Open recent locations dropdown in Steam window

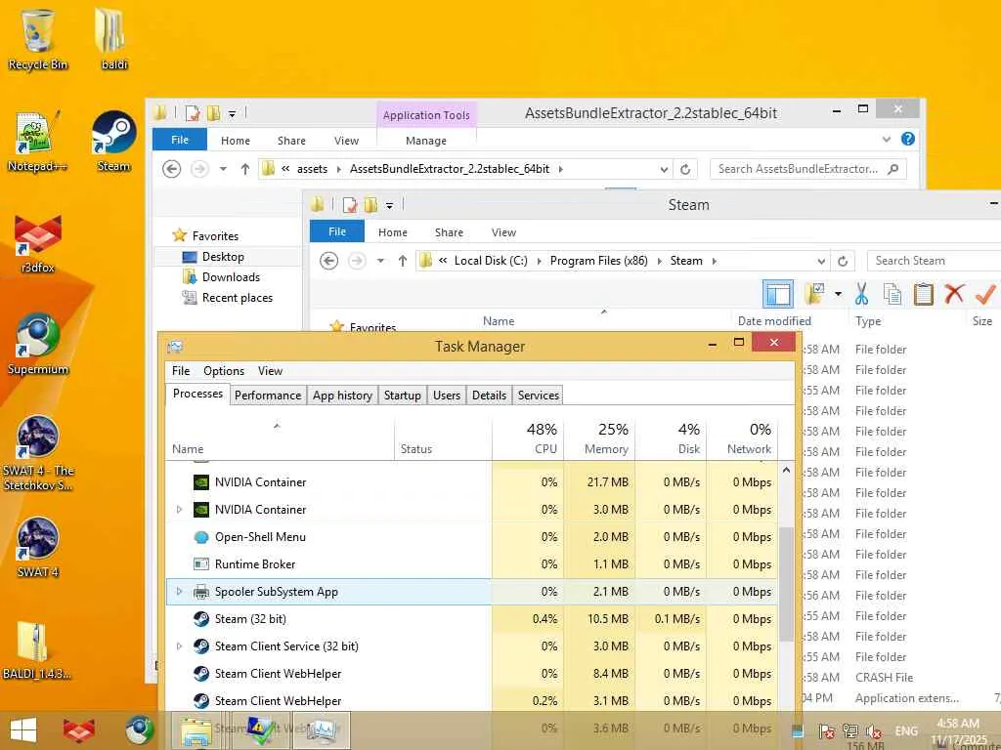pos(380,261)
